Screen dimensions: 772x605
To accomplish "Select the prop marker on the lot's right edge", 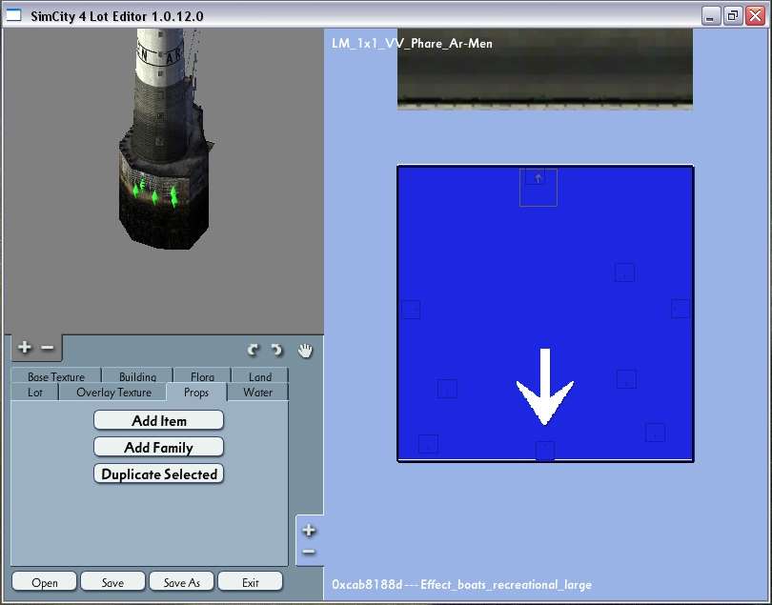I will click(681, 309).
